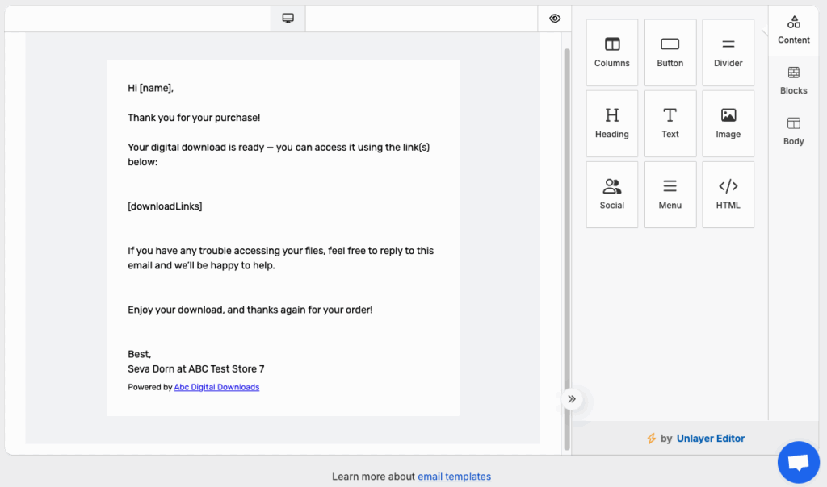Screen dimensions: 827x487
Task: Click the editor canvas vertical scrollbar
Action: 567,249
